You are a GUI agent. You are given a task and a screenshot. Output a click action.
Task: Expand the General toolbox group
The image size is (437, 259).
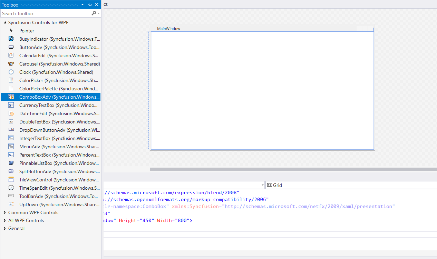coord(5,228)
